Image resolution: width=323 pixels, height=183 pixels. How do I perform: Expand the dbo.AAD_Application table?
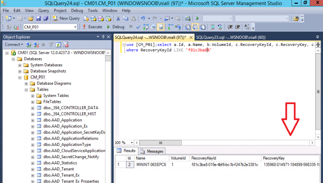pos(33,120)
